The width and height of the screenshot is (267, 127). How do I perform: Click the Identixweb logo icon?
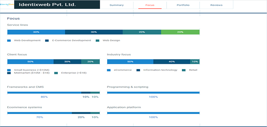(x=7, y=4)
